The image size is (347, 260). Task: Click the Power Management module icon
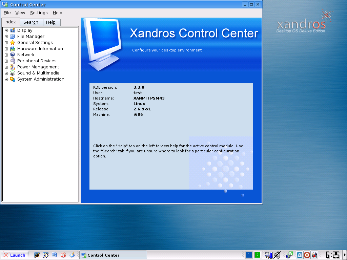tap(13, 67)
